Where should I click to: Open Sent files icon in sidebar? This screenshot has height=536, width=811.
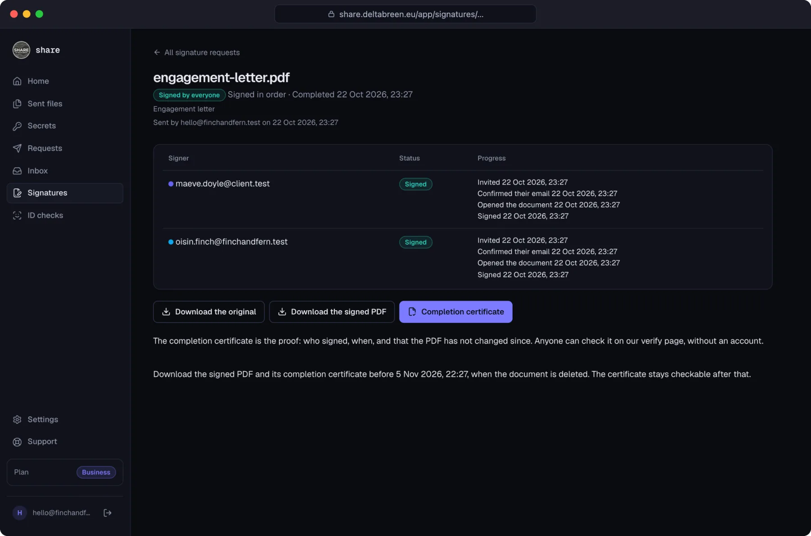[17, 104]
